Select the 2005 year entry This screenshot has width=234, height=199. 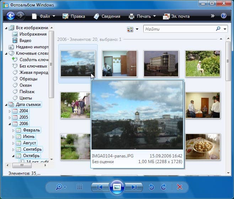(x=23, y=117)
